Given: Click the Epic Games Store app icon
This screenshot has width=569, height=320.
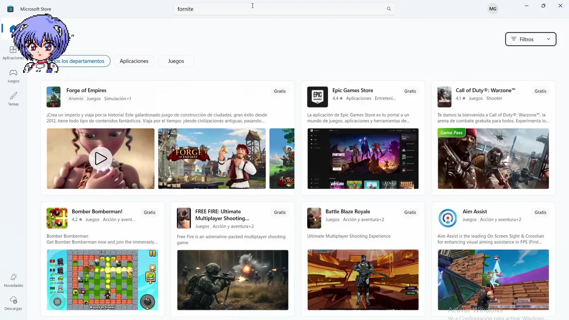Looking at the screenshot, I should tap(317, 97).
